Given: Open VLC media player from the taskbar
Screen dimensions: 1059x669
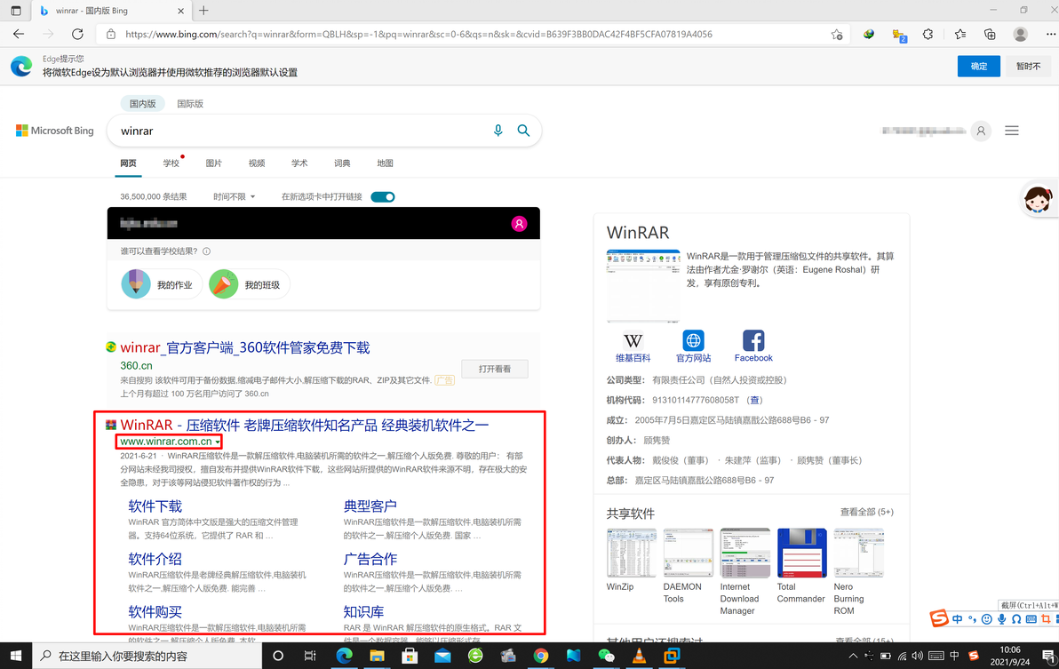Looking at the screenshot, I should (x=639, y=656).
